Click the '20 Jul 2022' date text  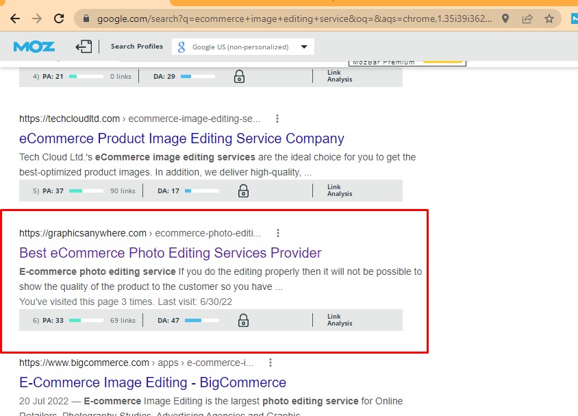(x=44, y=401)
